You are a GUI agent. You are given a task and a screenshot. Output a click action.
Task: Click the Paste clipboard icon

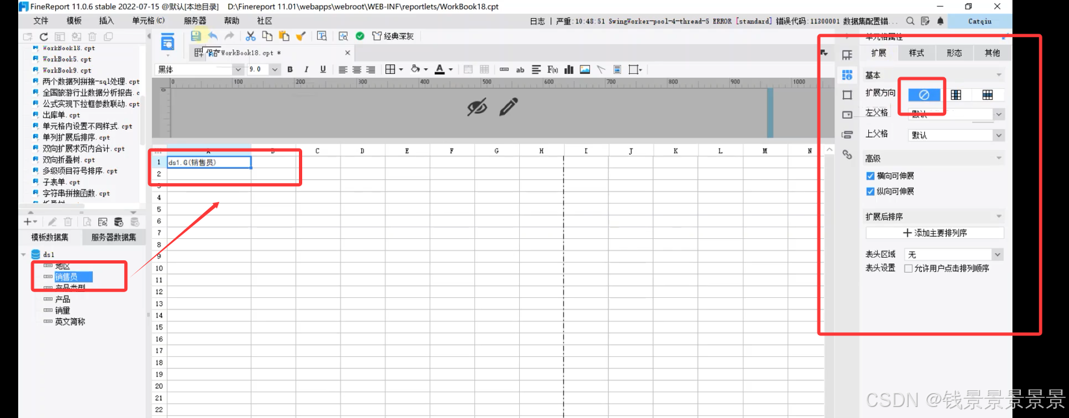pyautogui.click(x=284, y=36)
